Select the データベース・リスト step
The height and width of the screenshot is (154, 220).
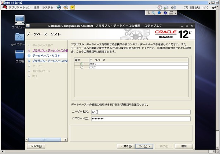(46, 56)
